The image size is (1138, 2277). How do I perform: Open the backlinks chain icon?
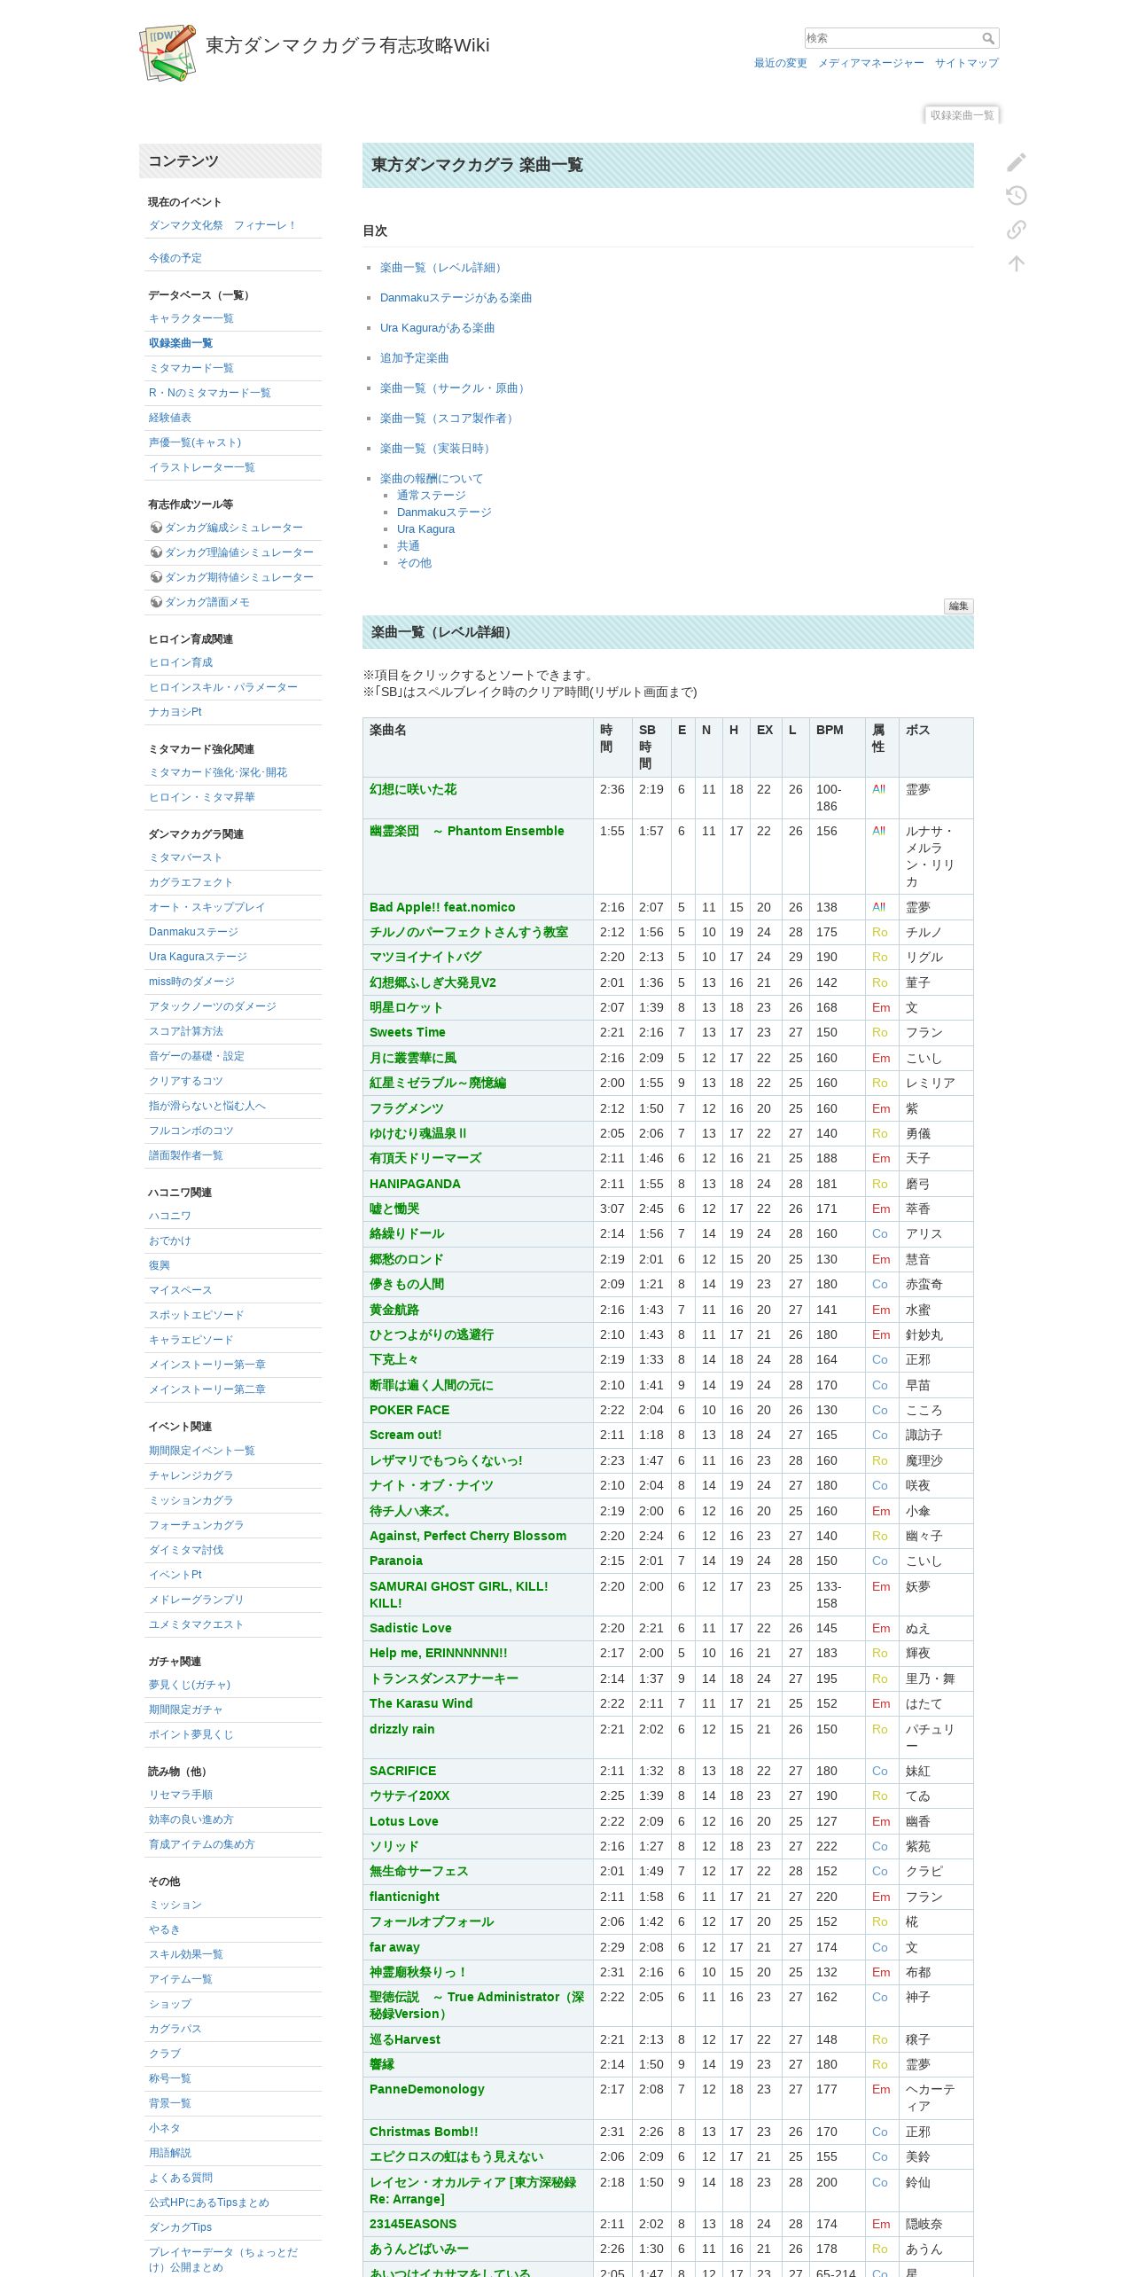point(1017,230)
